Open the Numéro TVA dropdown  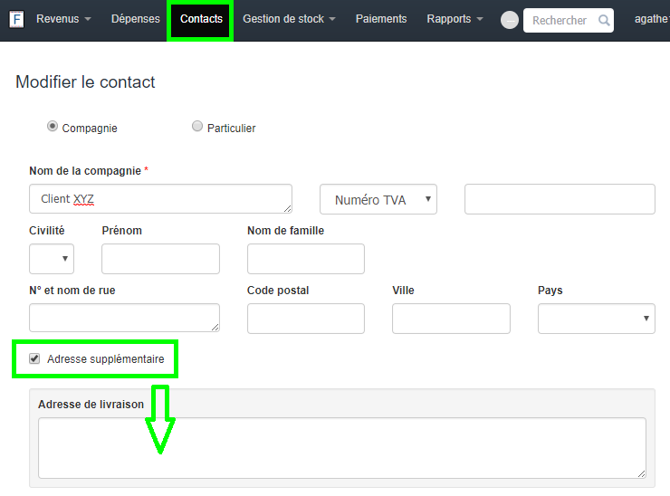pos(378,200)
